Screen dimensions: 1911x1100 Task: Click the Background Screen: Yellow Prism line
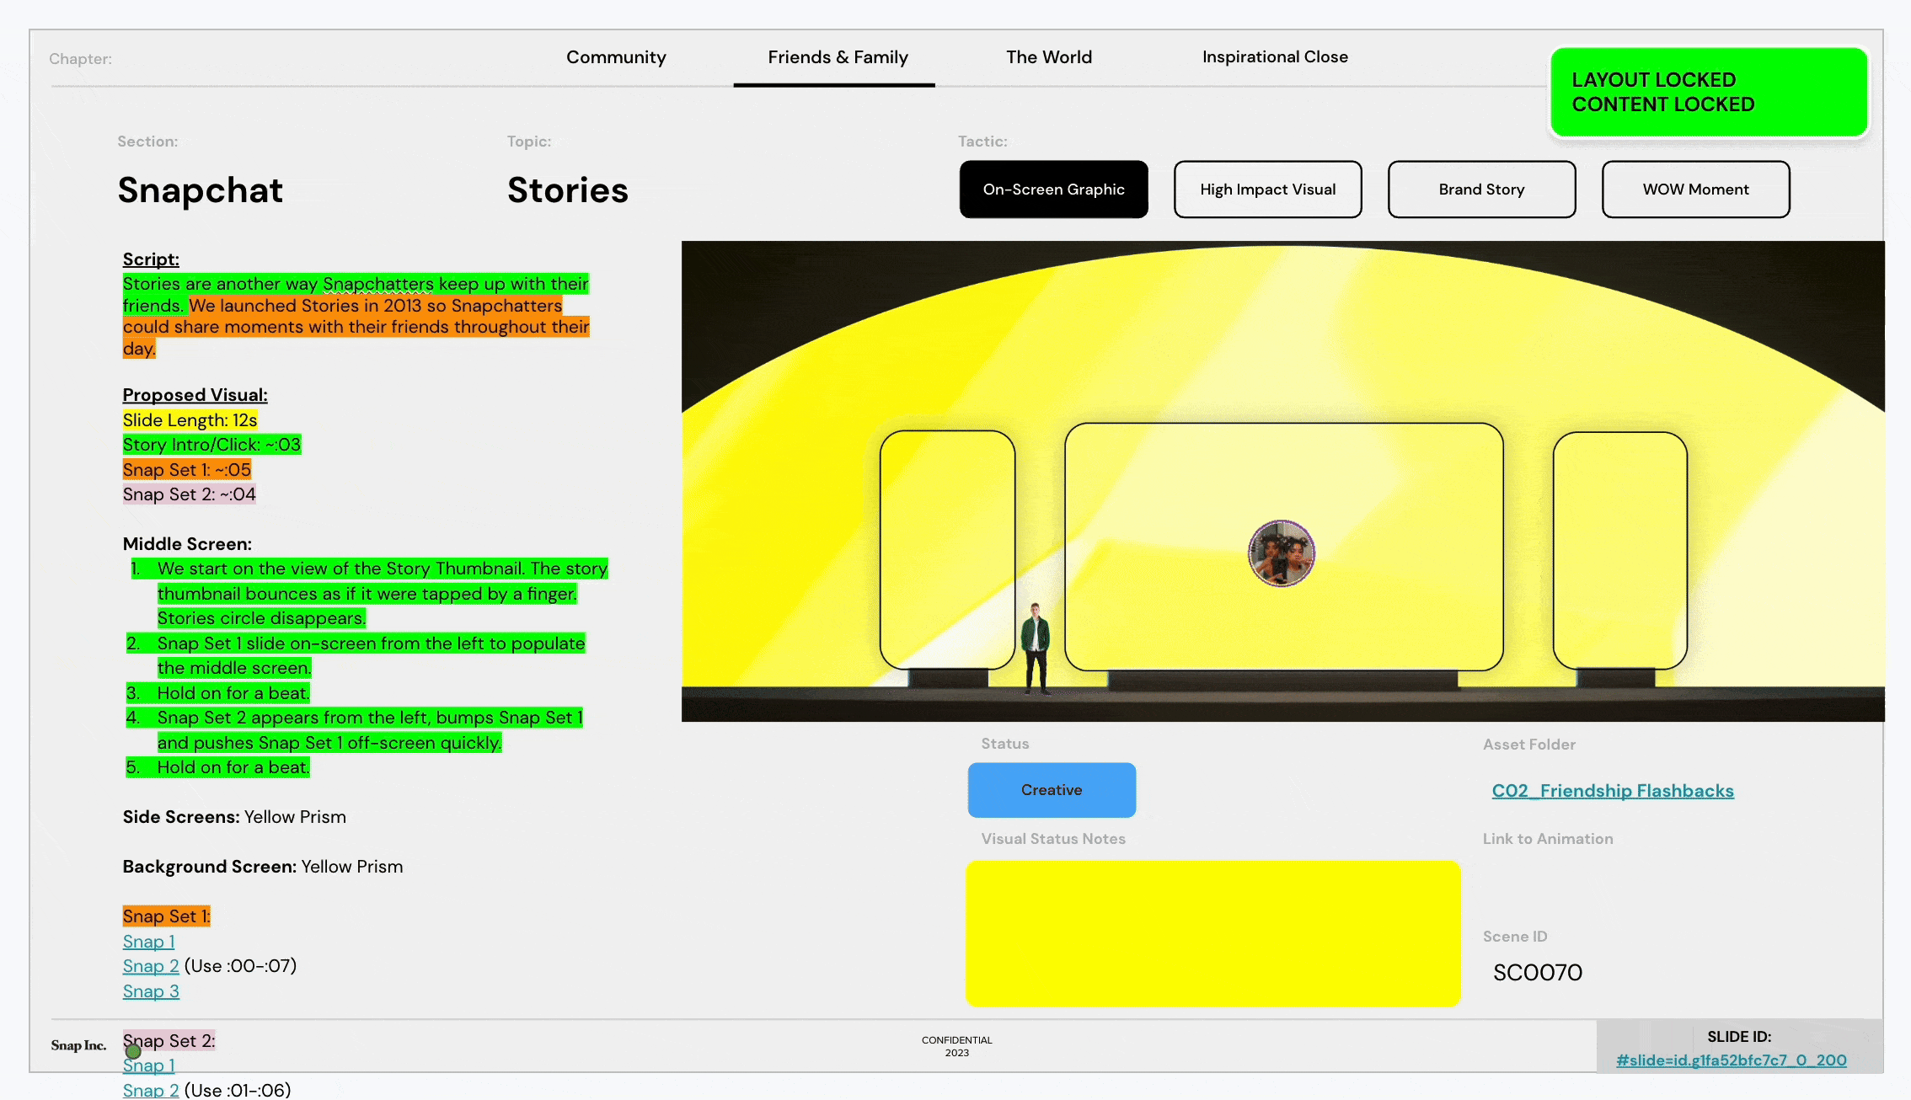[x=263, y=867]
